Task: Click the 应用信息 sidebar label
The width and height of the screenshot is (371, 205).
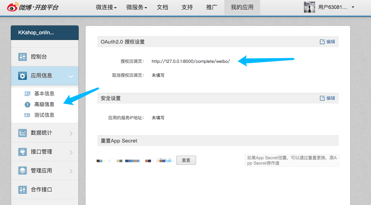Action: click(42, 76)
